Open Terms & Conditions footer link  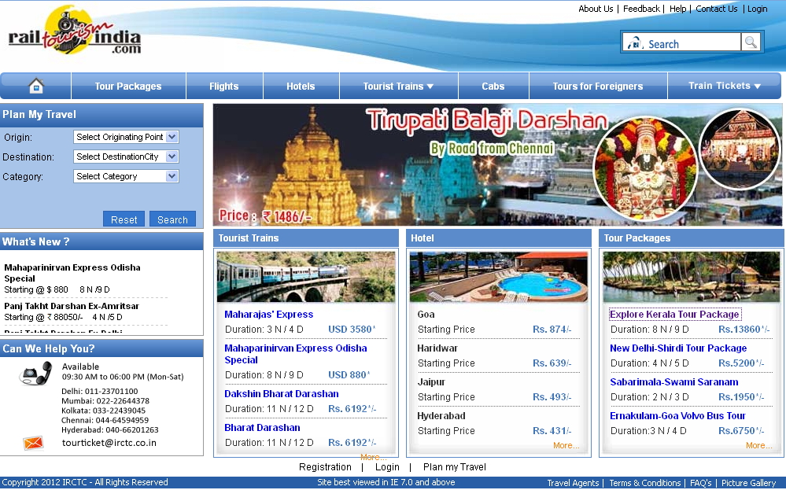[x=644, y=483]
